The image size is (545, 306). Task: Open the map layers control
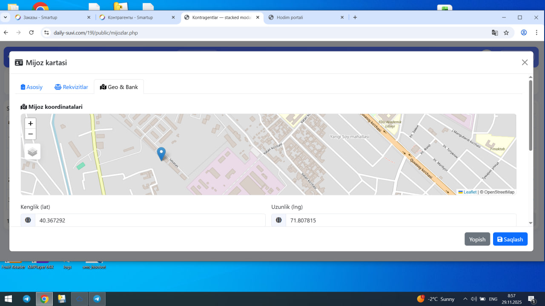(x=32, y=152)
